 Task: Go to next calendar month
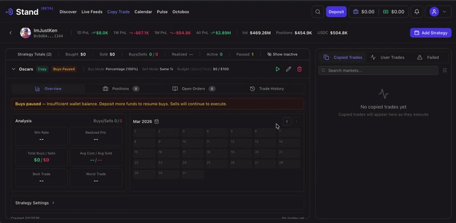tap(297, 121)
